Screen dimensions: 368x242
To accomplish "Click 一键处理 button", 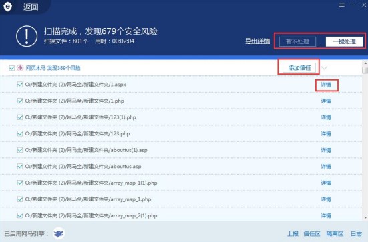I will click(x=344, y=41).
